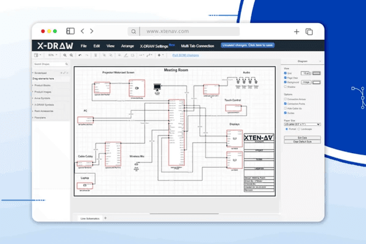The width and height of the screenshot is (366, 244).
Task: Click the To Back toolbar icon
Action: (111, 56)
